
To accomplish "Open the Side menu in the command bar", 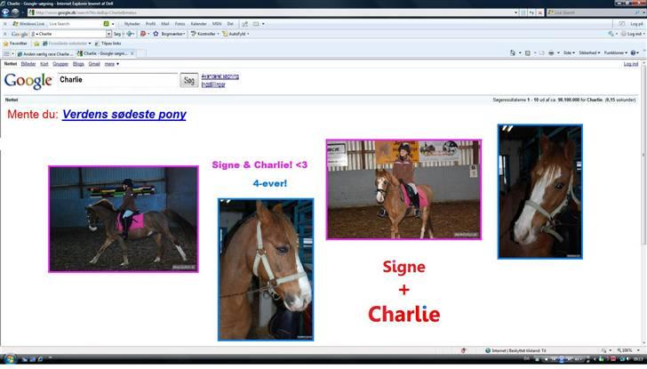I will coord(569,52).
